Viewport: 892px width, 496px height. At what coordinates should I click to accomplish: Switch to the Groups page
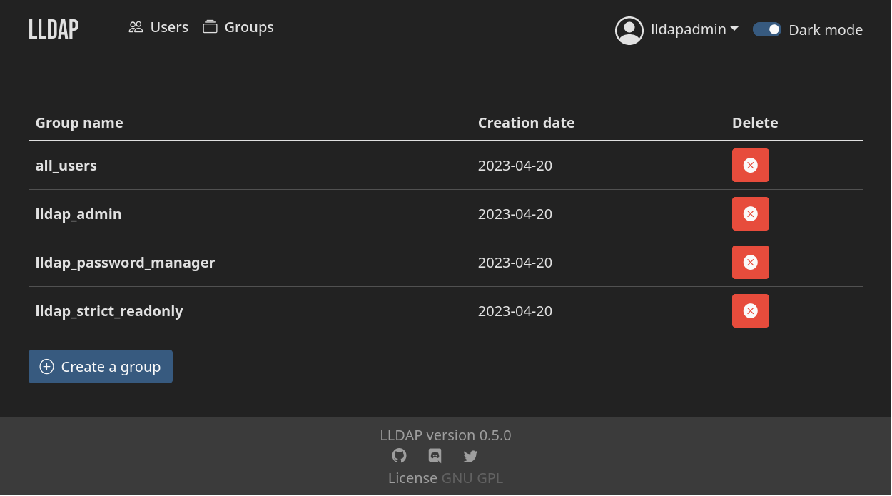248,27
